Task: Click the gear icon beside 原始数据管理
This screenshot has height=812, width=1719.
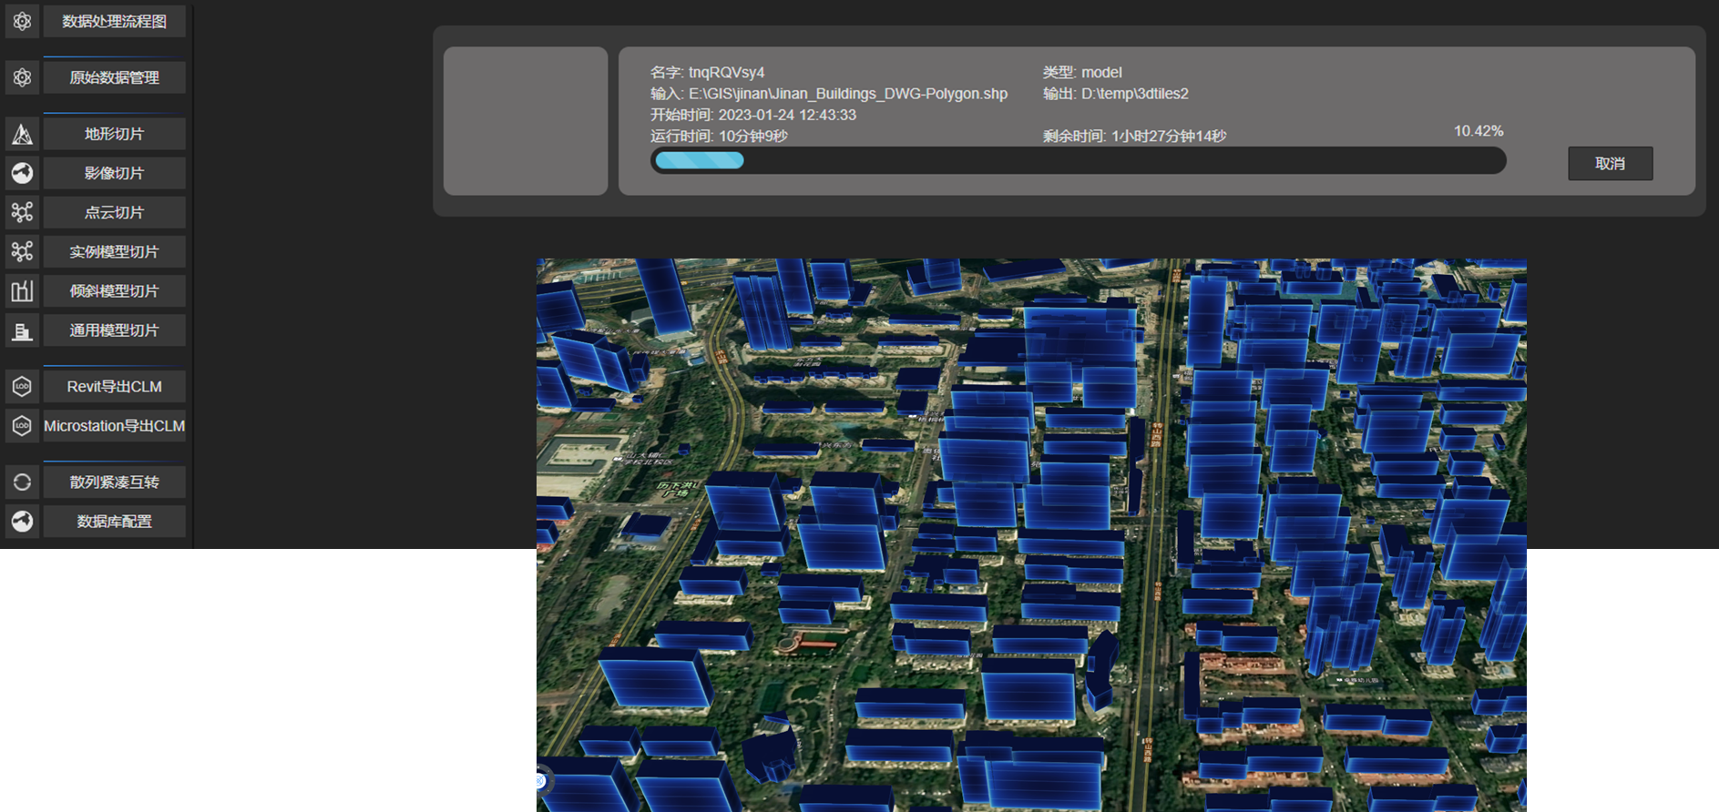Action: pyautogui.click(x=22, y=77)
